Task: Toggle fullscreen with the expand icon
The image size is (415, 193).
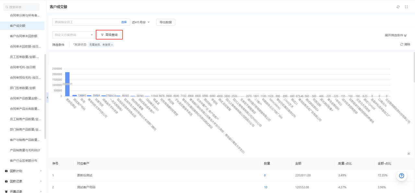Action: click(x=406, y=7)
